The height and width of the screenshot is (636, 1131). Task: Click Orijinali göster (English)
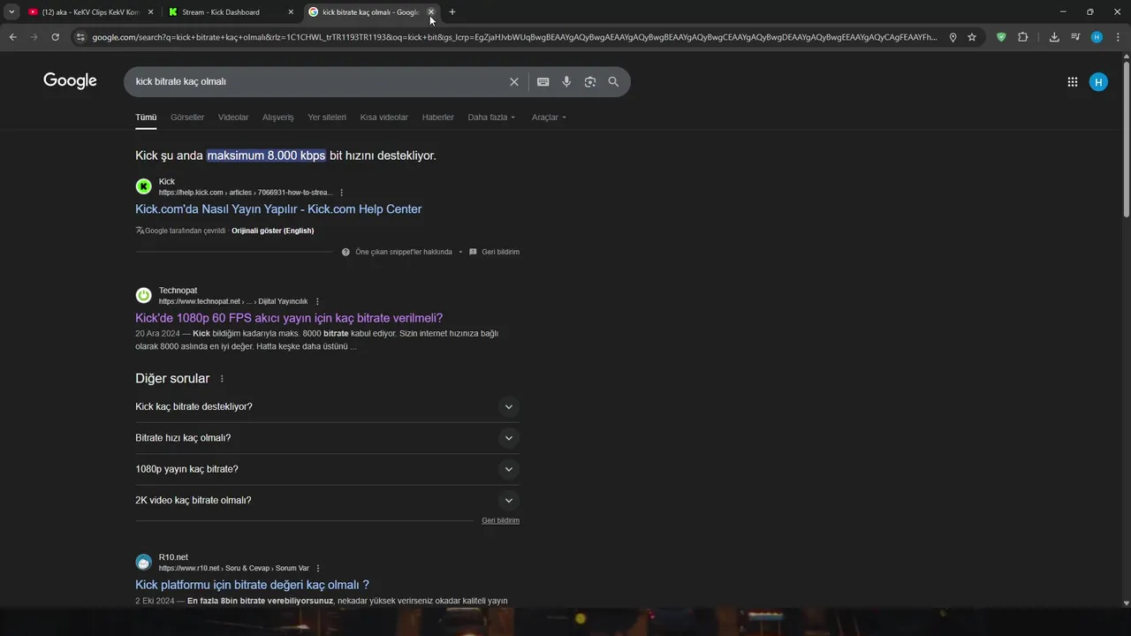coord(272,231)
